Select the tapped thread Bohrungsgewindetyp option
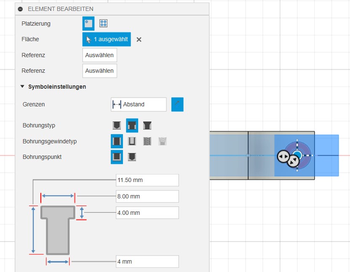The height and width of the screenshot is (272, 350). [x=147, y=141]
